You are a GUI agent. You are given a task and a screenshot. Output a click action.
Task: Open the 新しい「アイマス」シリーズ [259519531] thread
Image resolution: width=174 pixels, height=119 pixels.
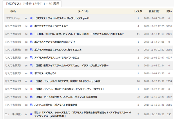83,114
